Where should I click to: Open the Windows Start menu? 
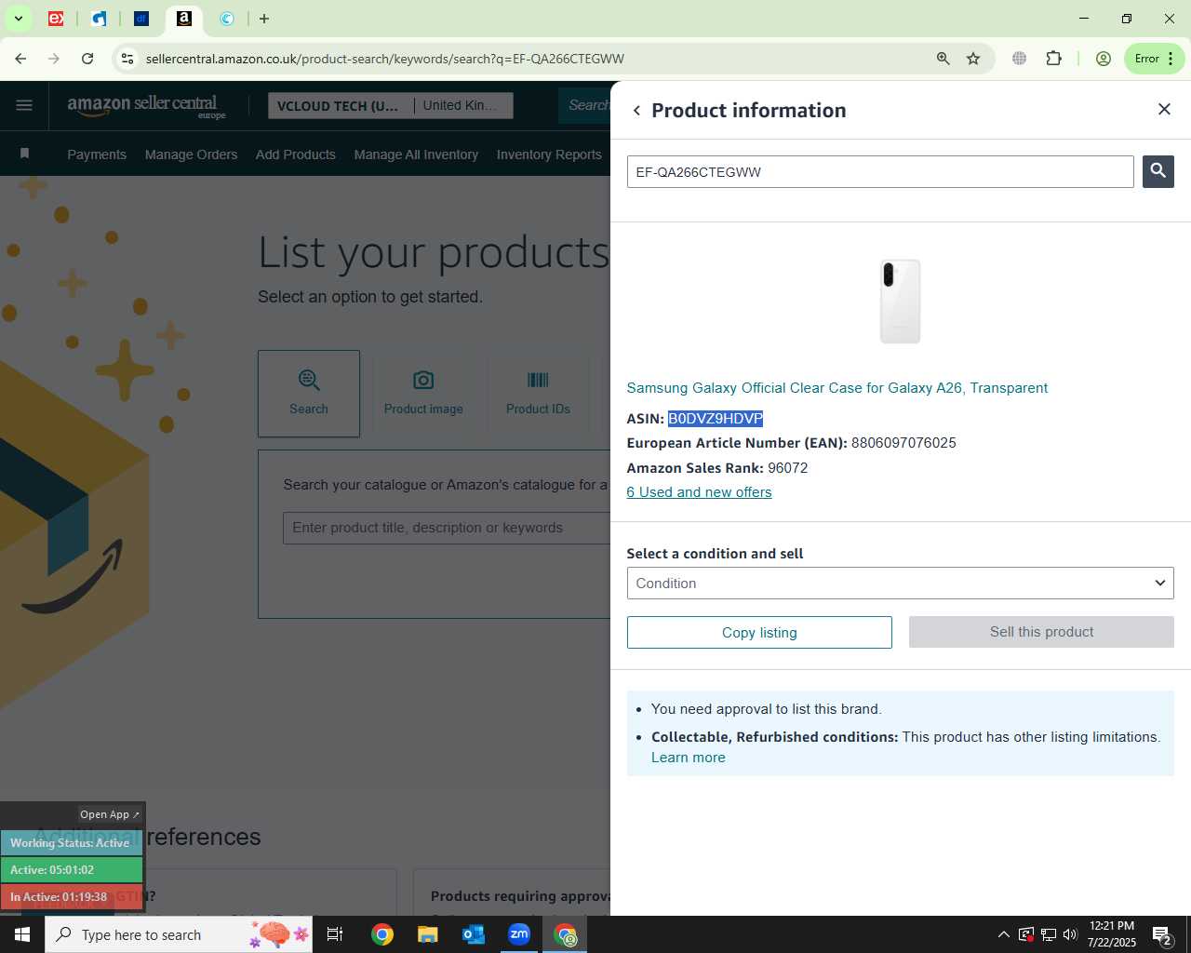(x=22, y=934)
